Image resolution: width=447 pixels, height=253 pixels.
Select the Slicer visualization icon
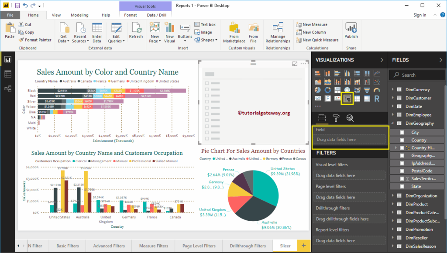pos(347,99)
